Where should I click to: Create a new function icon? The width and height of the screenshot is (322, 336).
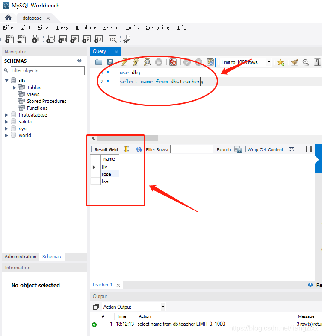coord(98,39)
